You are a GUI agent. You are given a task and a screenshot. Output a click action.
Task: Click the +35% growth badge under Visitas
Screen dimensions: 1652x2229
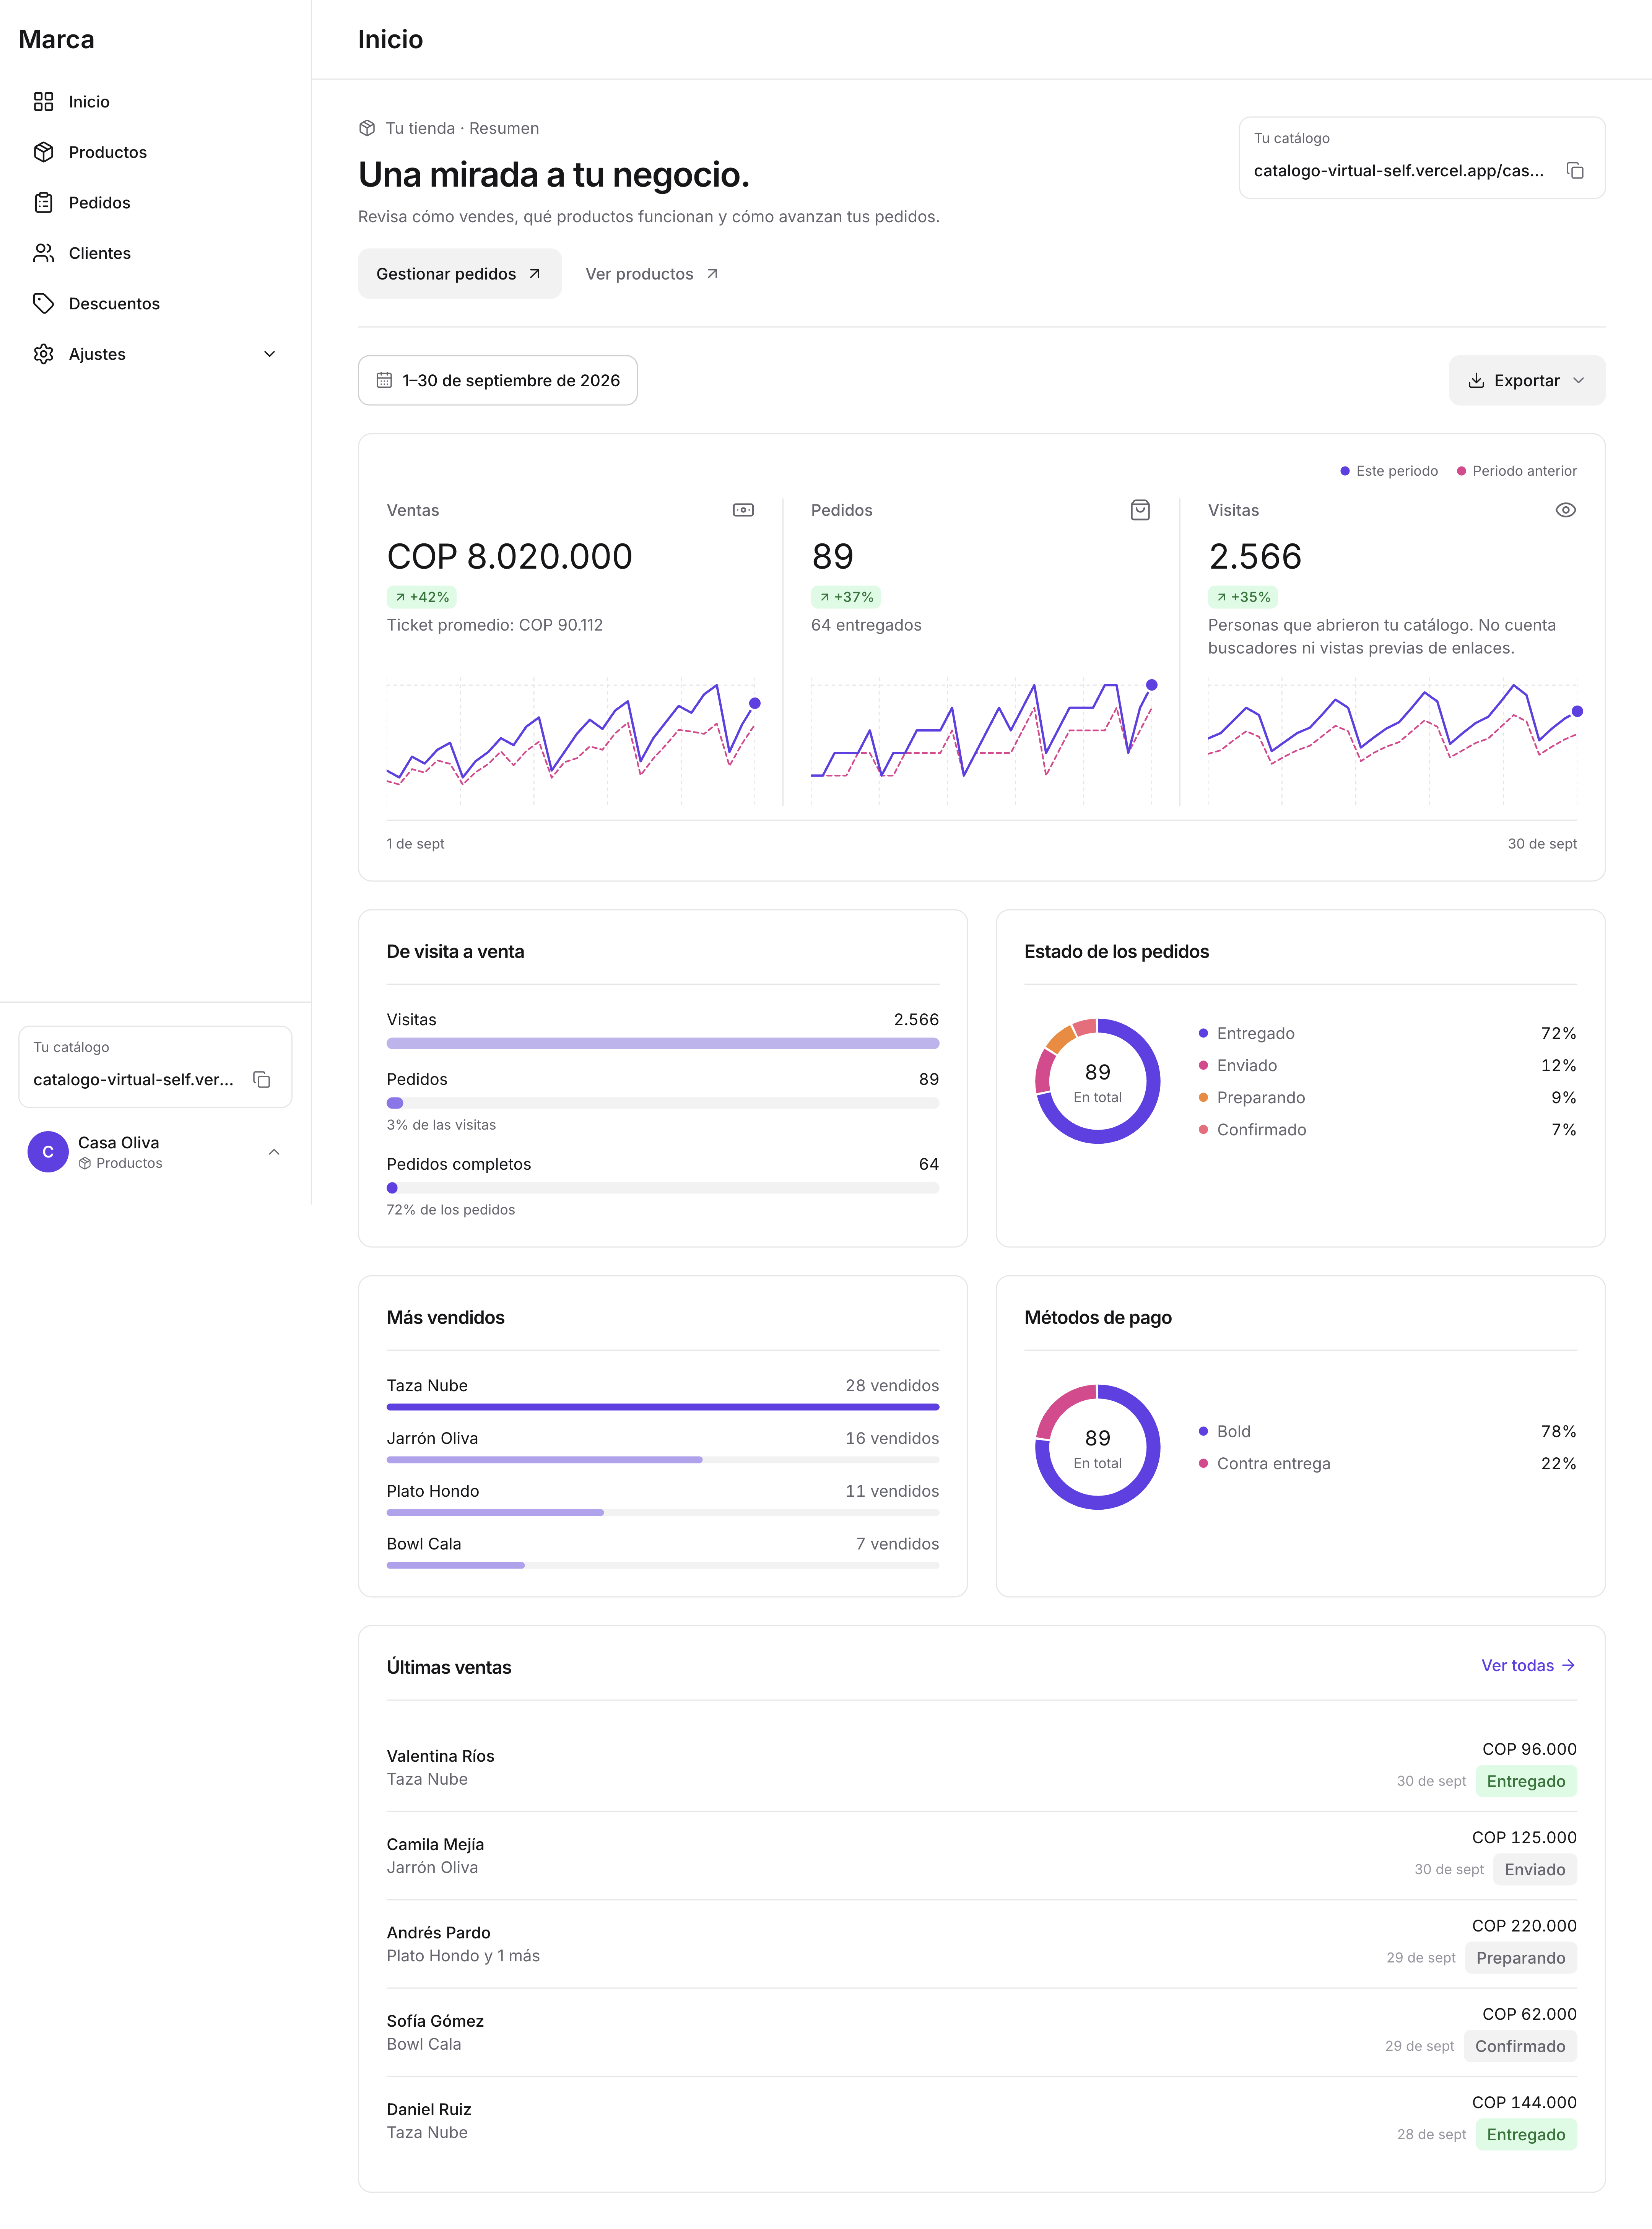(1243, 597)
